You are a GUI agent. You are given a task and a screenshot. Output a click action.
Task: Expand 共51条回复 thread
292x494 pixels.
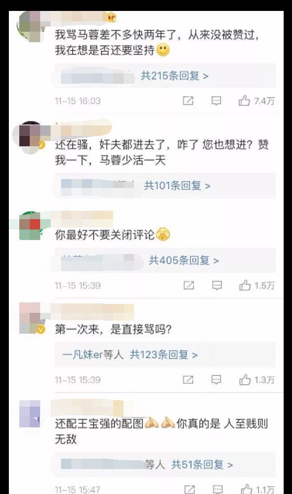coord(202,464)
